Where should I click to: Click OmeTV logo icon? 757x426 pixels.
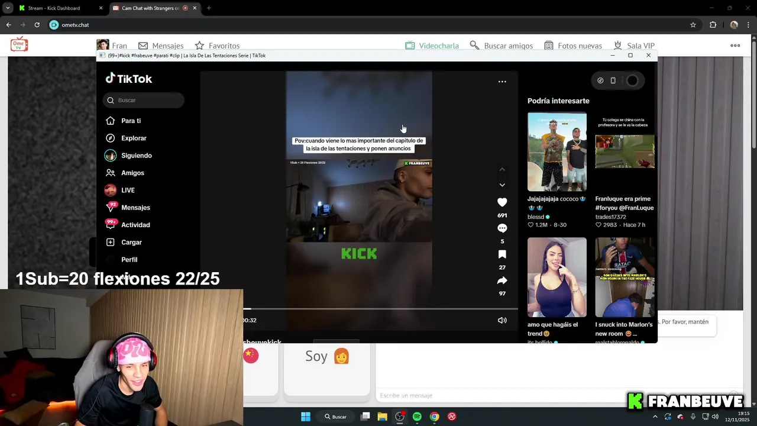(19, 44)
